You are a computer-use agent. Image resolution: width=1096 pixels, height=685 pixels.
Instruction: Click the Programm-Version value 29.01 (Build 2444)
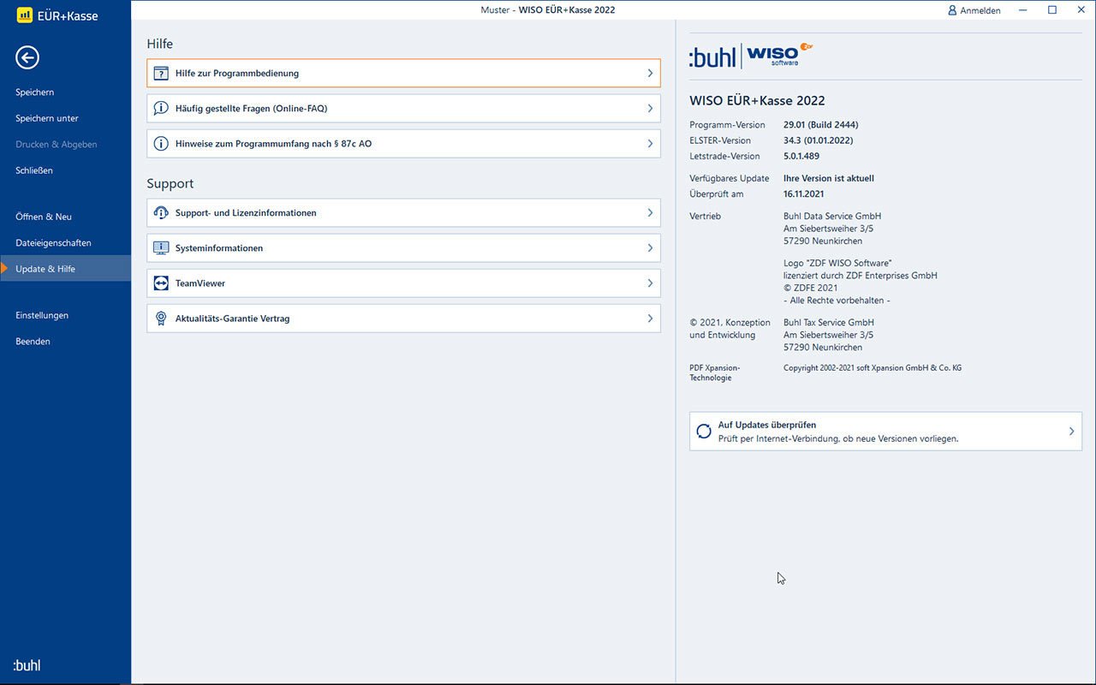click(x=820, y=125)
